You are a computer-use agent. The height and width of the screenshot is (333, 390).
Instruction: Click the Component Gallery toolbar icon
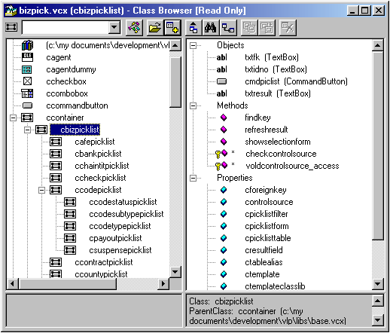point(134,27)
